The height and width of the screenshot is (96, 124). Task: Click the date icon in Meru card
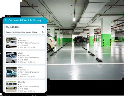click(x=19, y=74)
